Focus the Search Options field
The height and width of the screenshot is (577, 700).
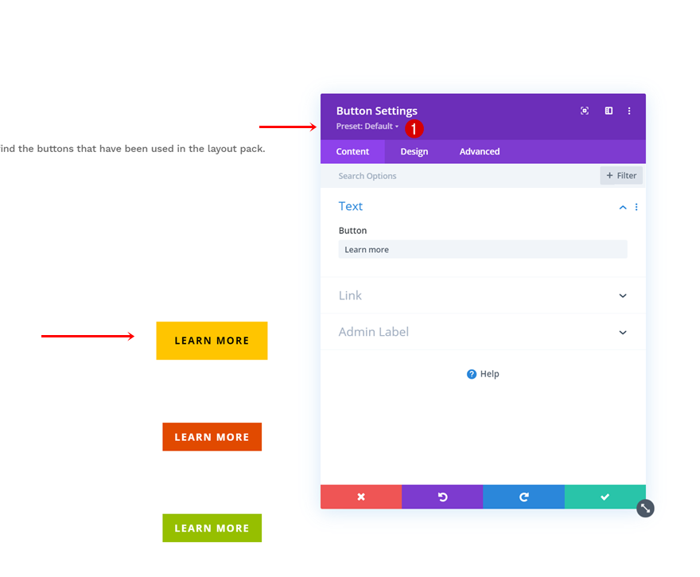click(460, 176)
